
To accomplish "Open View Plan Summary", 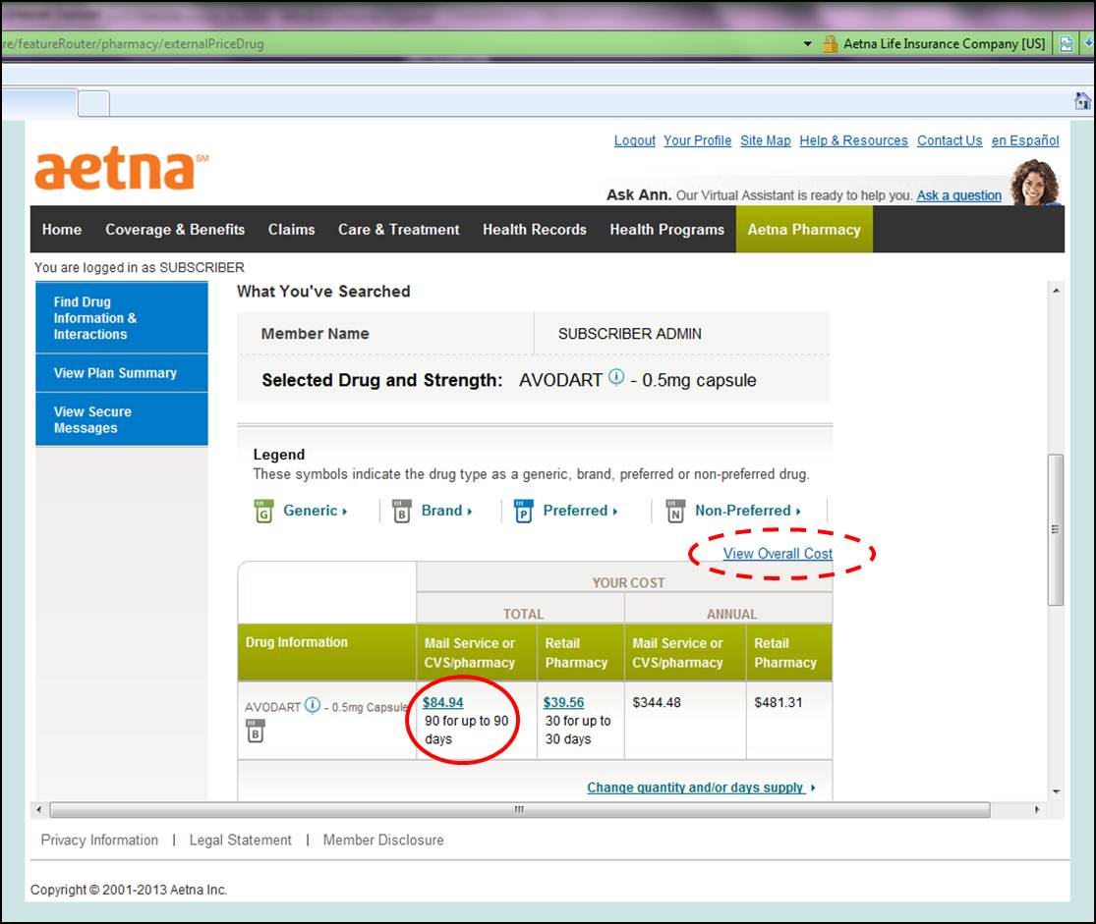I will point(122,373).
